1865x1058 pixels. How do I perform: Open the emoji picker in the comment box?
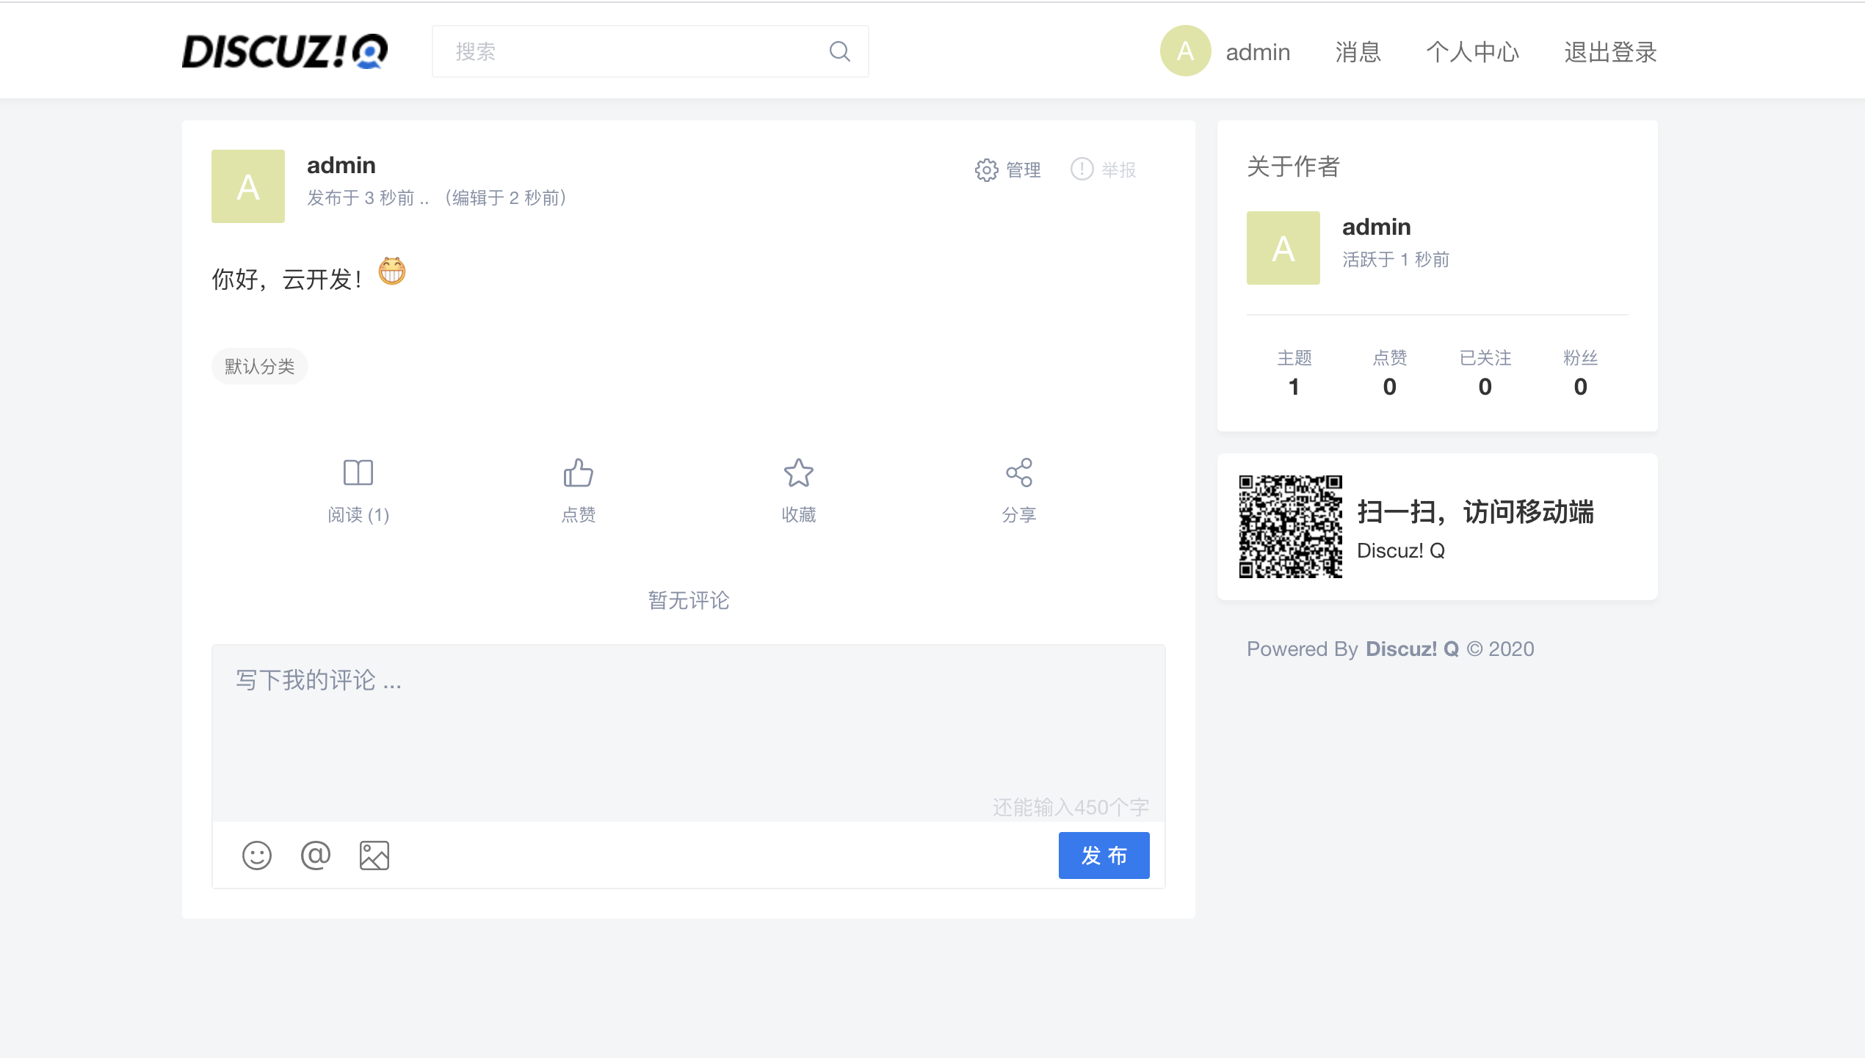[x=256, y=855]
